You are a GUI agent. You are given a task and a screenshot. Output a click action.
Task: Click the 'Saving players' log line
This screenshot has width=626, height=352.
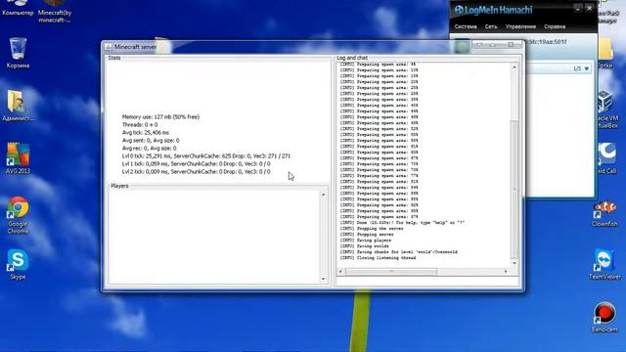point(366,241)
